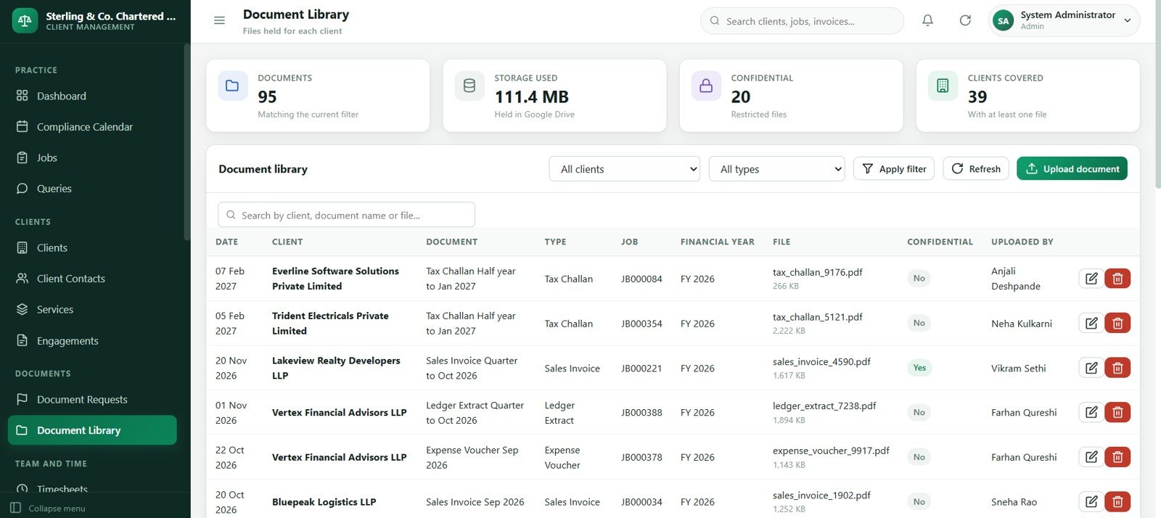Image resolution: width=1161 pixels, height=518 pixels.
Task: Expand the System Administrator account menu
Action: point(1064,20)
